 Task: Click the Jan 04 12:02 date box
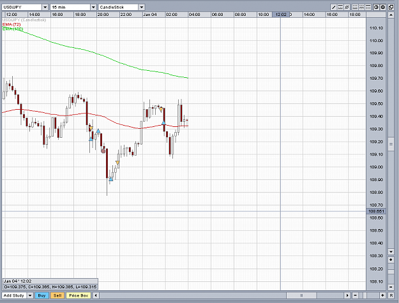point(50,281)
